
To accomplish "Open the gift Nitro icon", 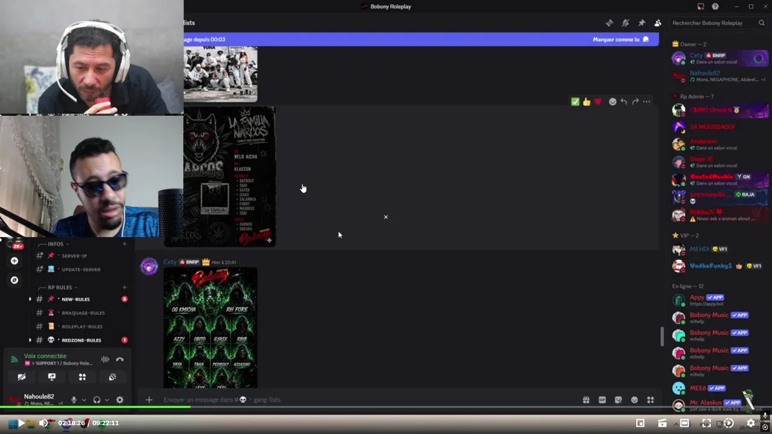I will [586, 400].
